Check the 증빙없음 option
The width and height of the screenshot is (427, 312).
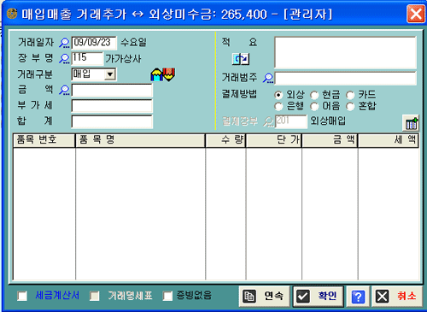click(x=167, y=296)
